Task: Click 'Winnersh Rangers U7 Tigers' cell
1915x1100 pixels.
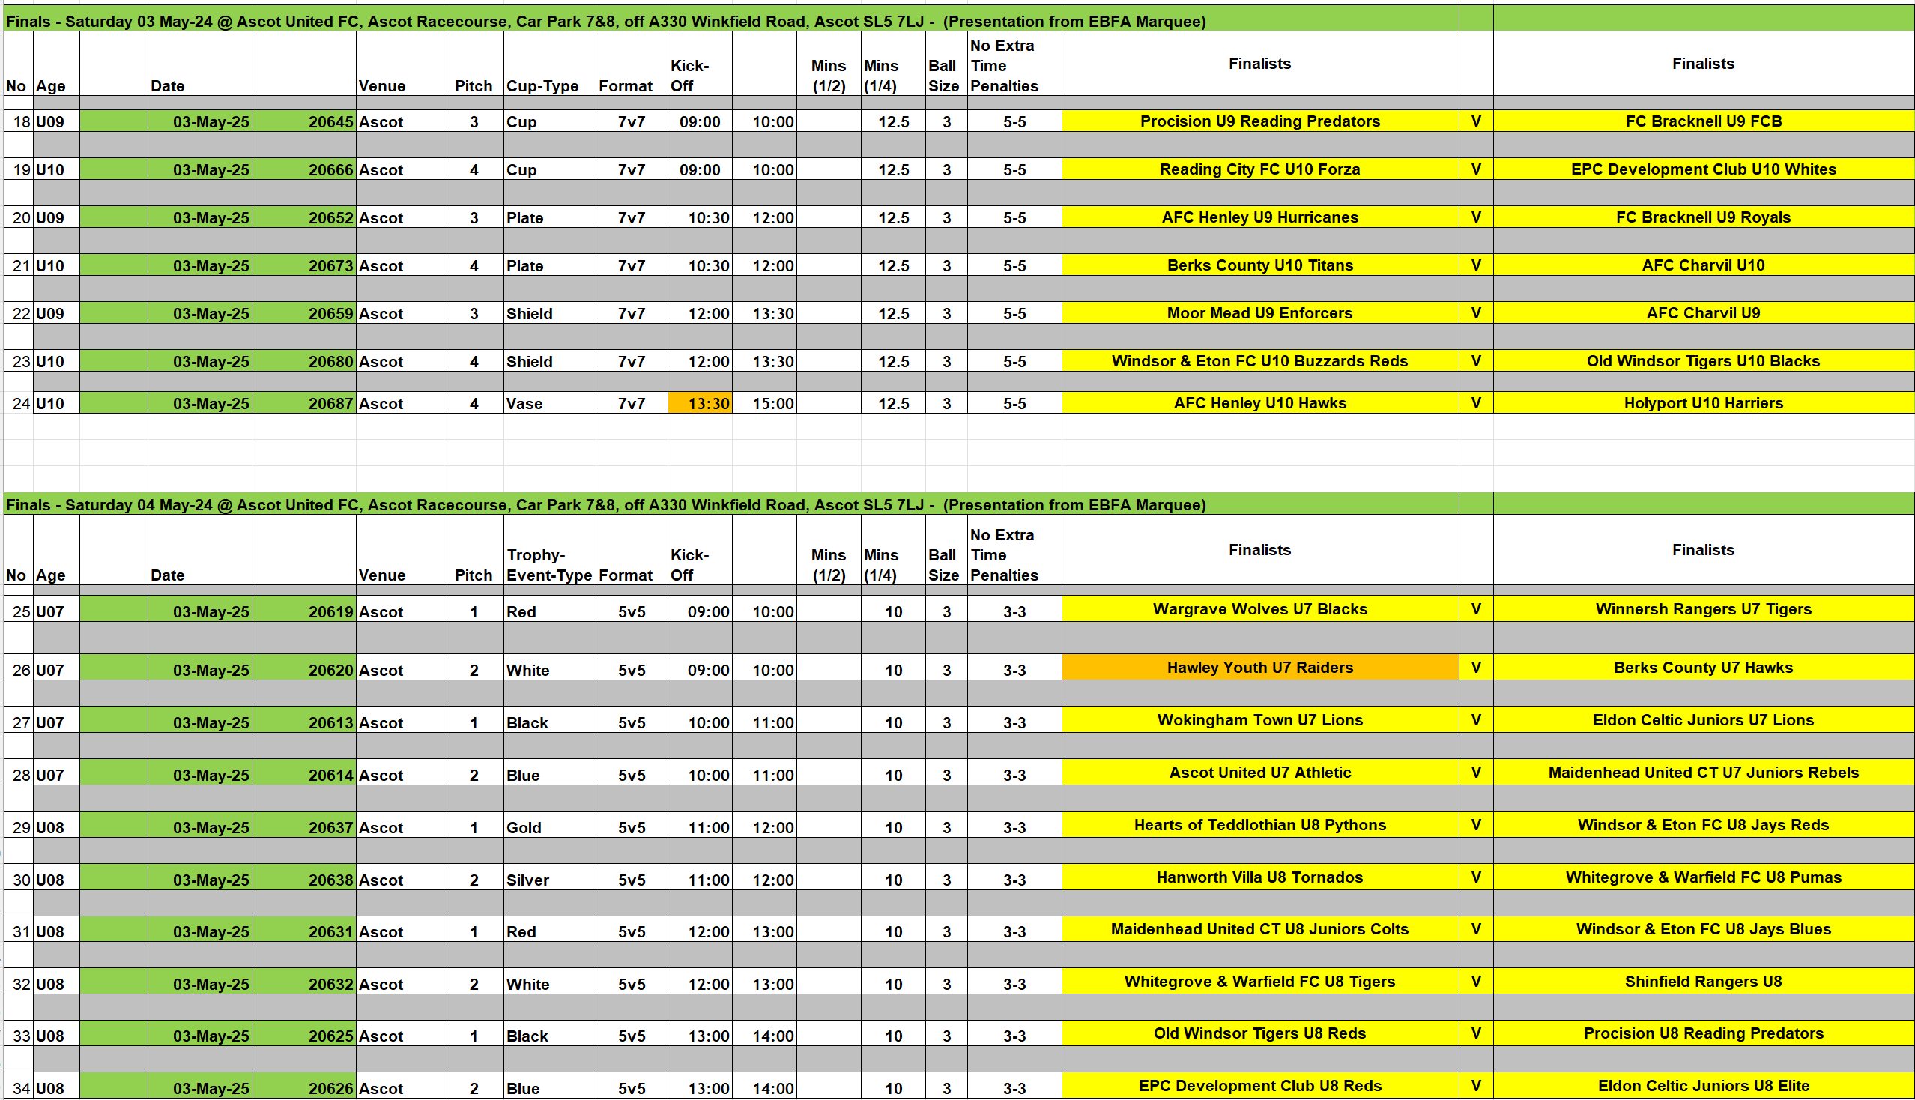Action: click(x=1704, y=609)
